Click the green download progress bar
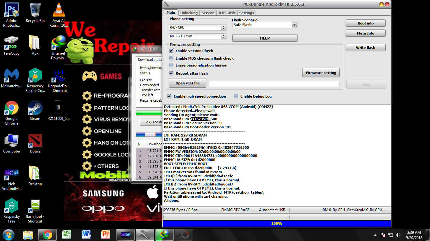This screenshot has width=430, height=241. [x=149, y=113]
